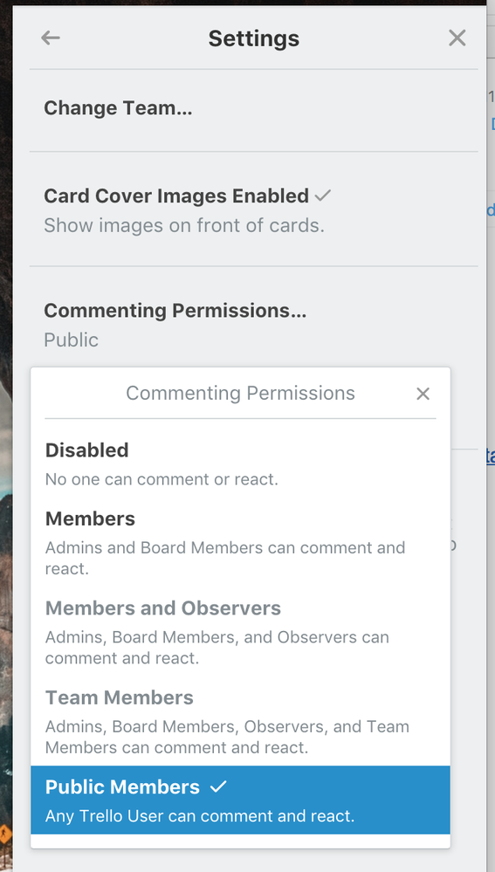Click the Commenting Permissions popup header title
The image size is (495, 872).
click(x=240, y=393)
